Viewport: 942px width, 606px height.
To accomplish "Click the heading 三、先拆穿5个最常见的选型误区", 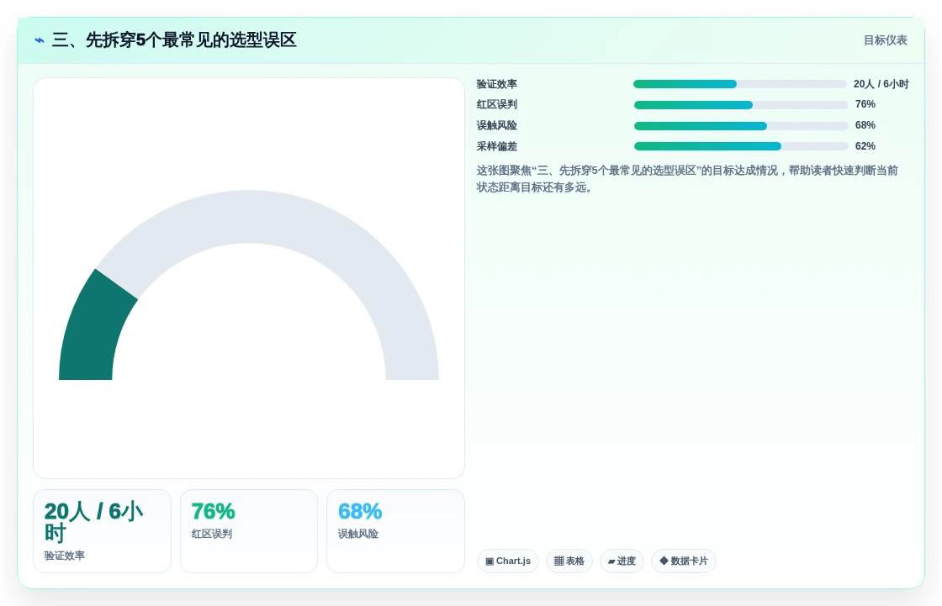I will pyautogui.click(x=174, y=40).
